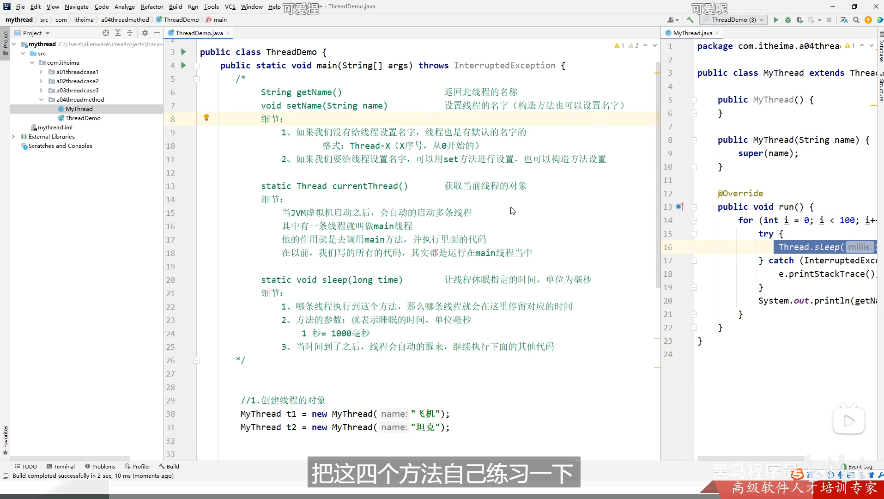Toggle the Favorites tool window side tab
This screenshot has width=884, height=499.
pyautogui.click(x=5, y=440)
